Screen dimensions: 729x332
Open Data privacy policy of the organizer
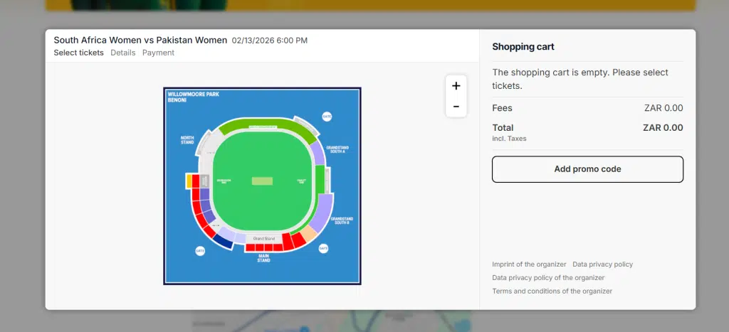click(x=548, y=278)
